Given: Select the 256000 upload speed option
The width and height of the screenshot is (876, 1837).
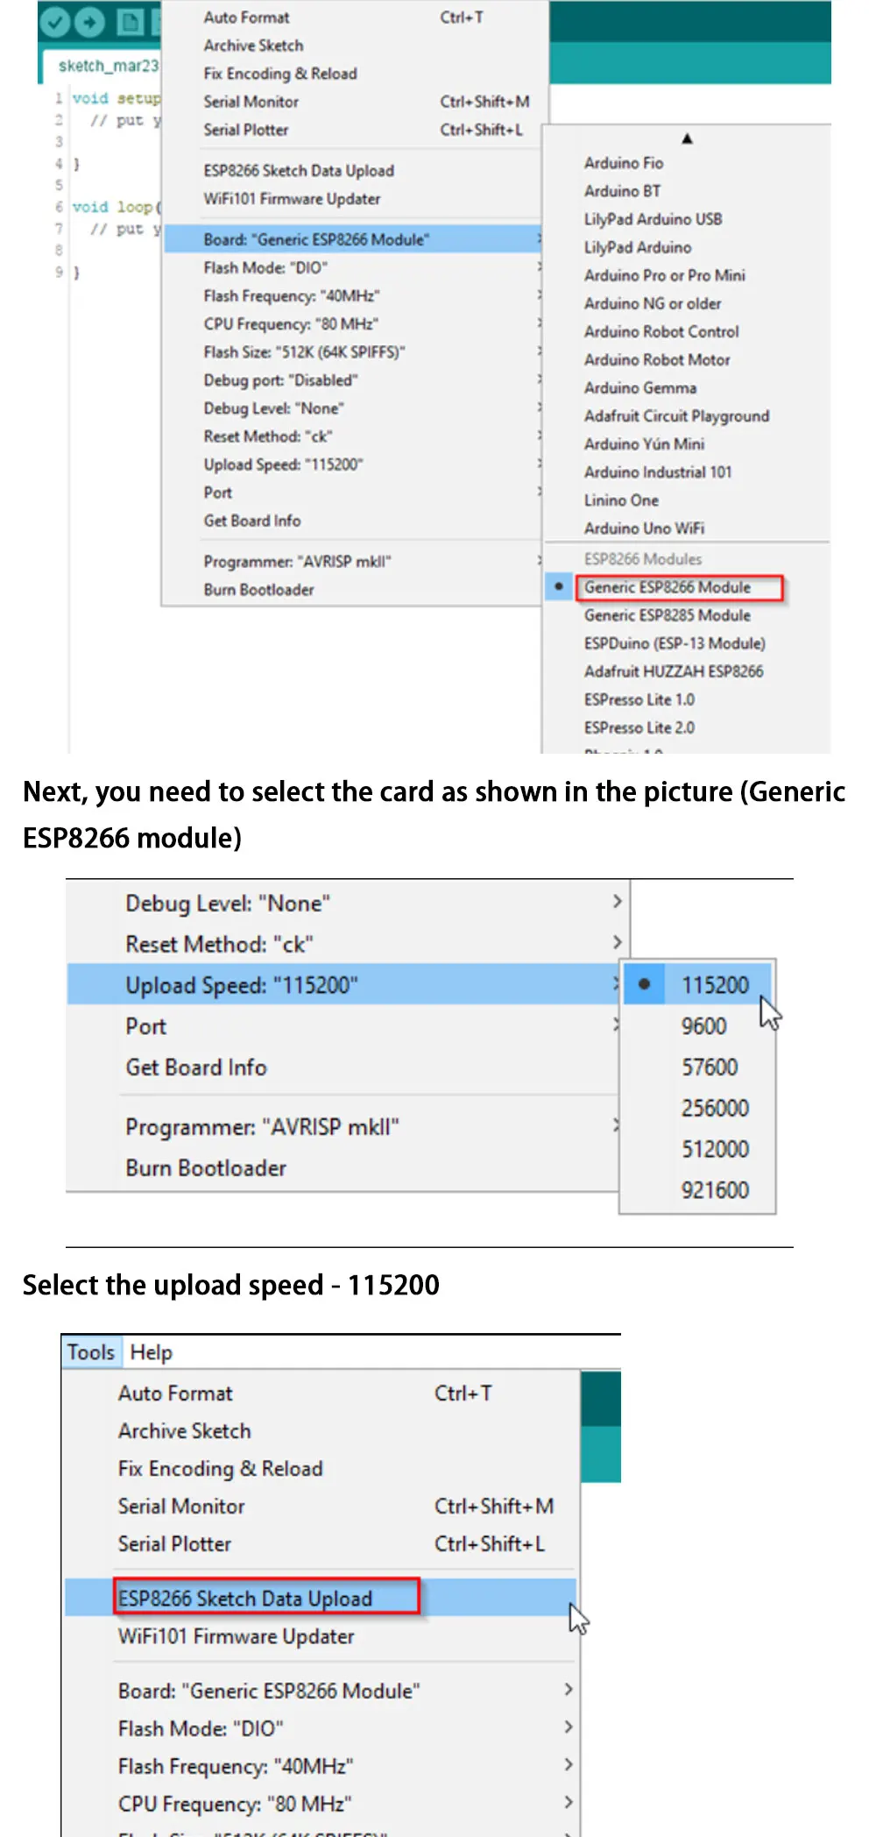Looking at the screenshot, I should [x=715, y=1109].
